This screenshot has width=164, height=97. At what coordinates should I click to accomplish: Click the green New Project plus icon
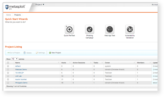pyautogui.click(x=50, y=53)
